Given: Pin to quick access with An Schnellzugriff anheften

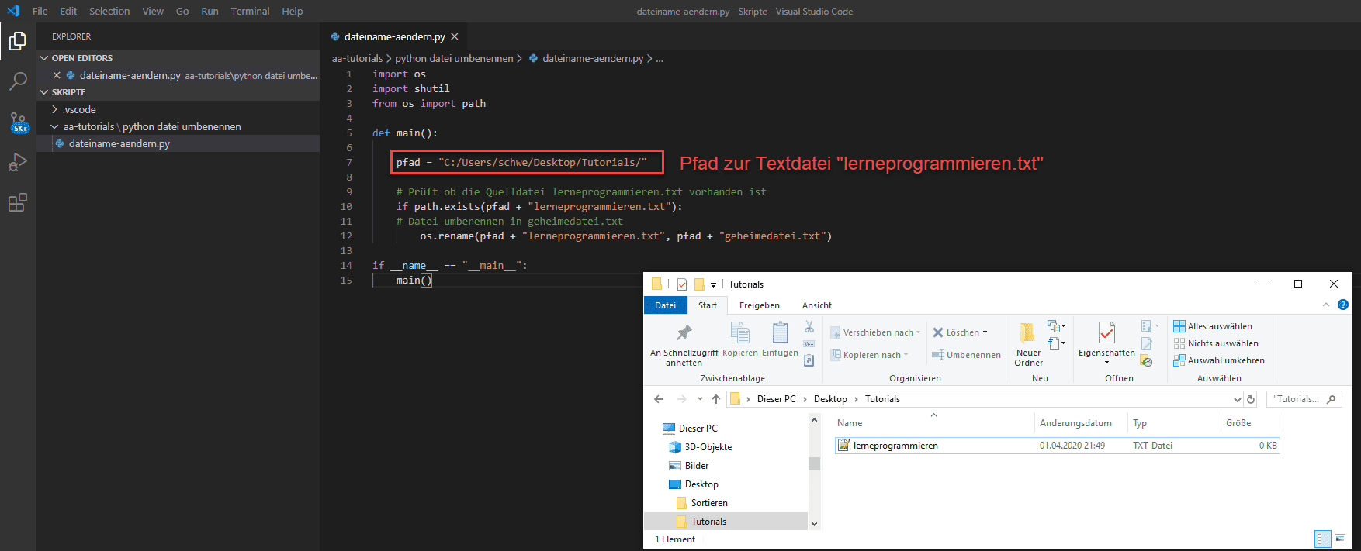Looking at the screenshot, I should (x=684, y=344).
